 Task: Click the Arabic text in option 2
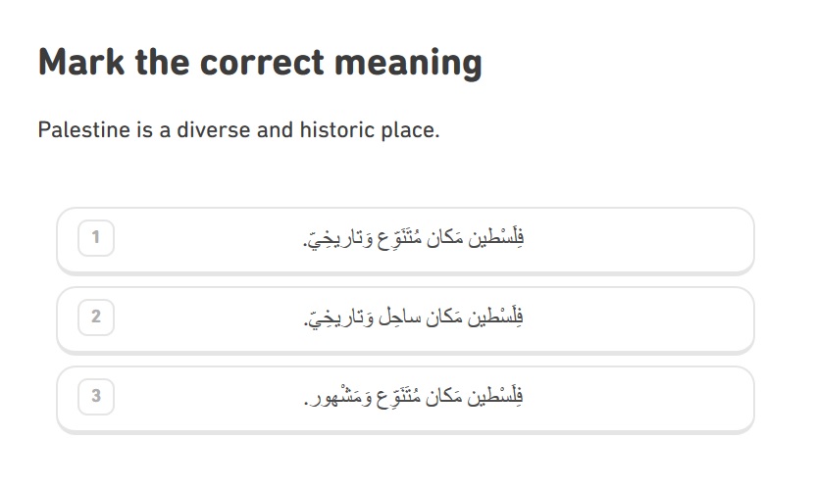pos(413,317)
